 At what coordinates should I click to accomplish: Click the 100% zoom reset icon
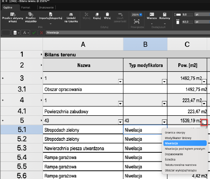137,22
